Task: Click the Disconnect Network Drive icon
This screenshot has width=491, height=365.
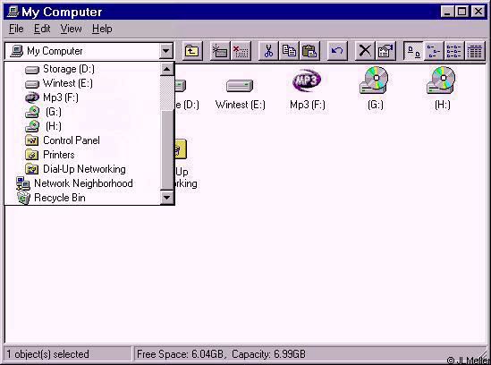Action: coord(241,51)
